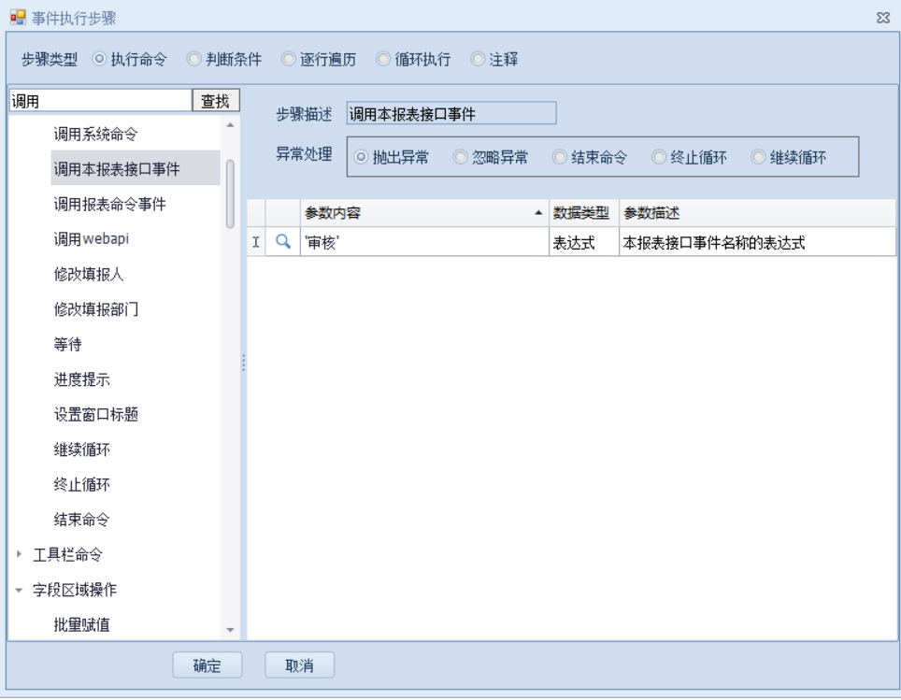The width and height of the screenshot is (901, 700).
Task: Close the 事件执行步骤 dialog
Action: (882, 18)
